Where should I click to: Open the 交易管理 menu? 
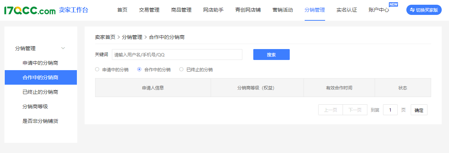tap(149, 10)
